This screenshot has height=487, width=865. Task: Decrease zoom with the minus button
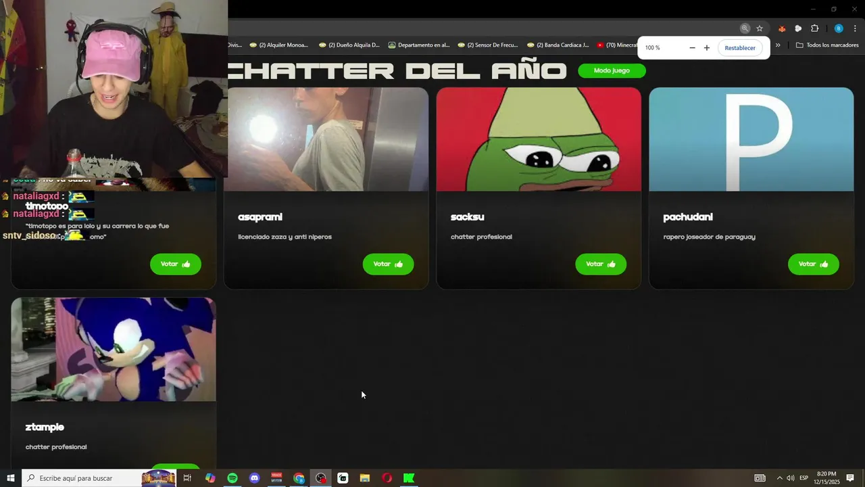point(692,48)
